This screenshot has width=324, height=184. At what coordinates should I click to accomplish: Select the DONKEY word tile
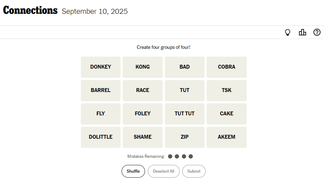101,67
